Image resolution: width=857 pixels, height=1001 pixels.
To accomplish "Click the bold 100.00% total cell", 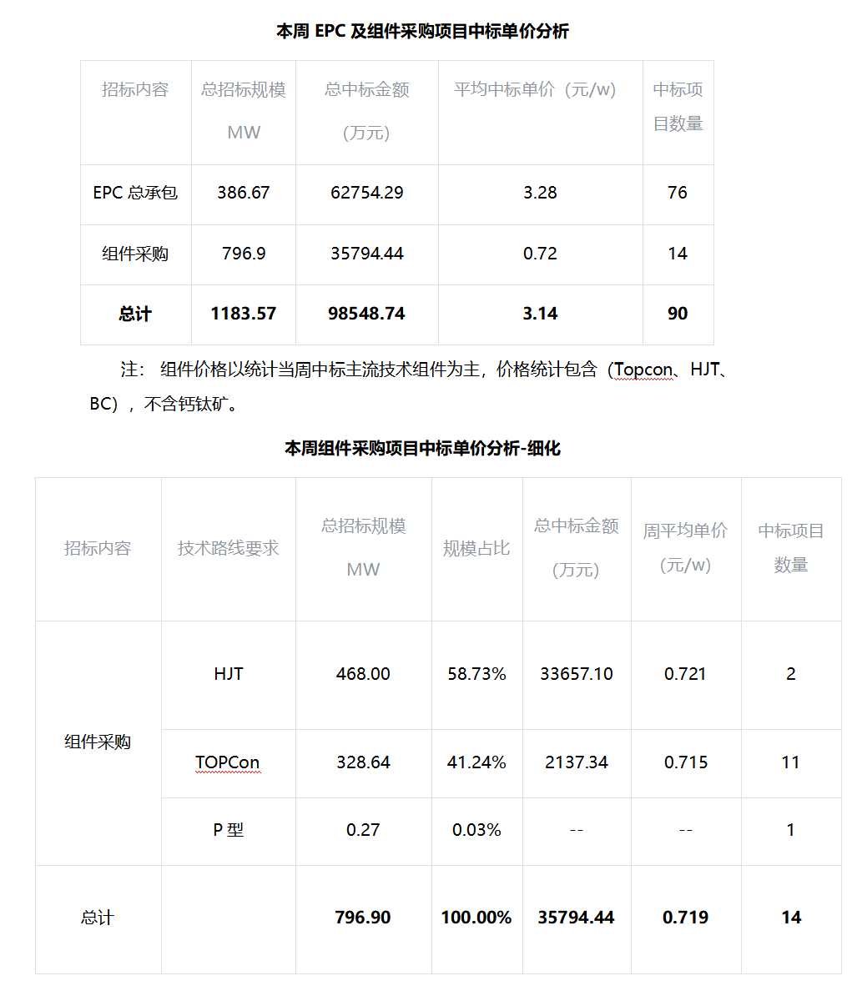I will tap(476, 918).
